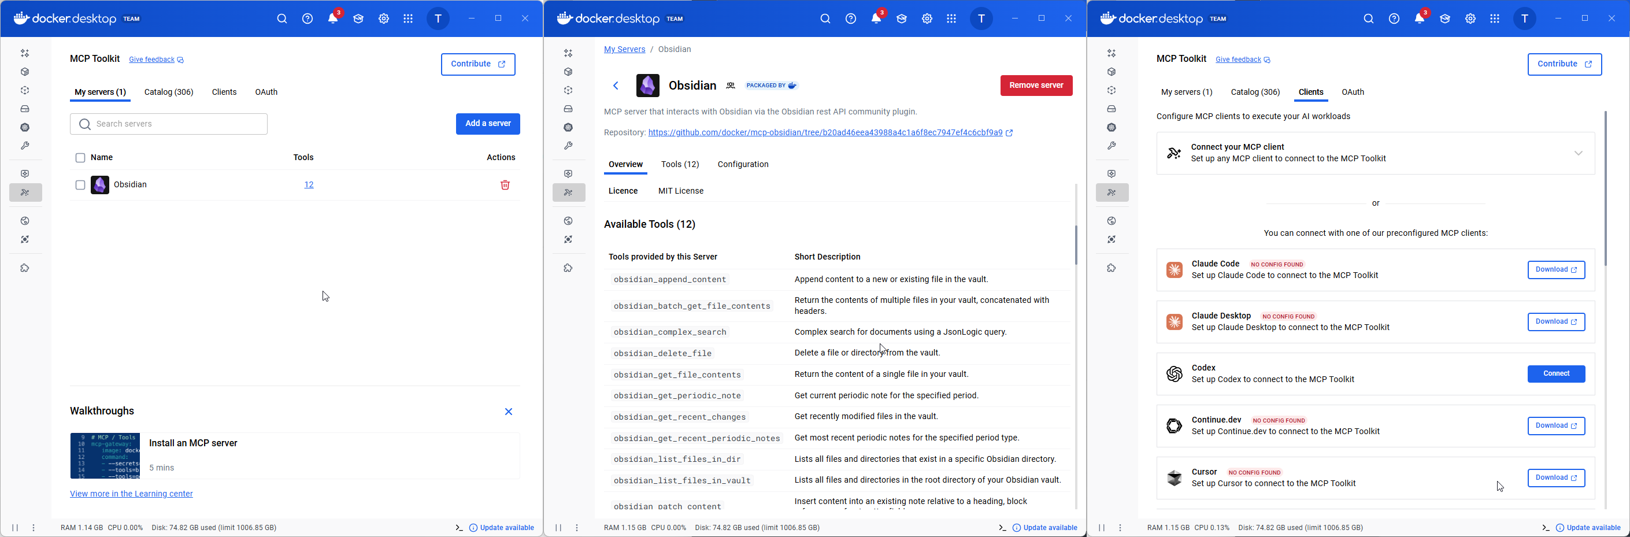The image size is (1630, 537).
Task: Open the search magnifier in the title bar
Action: pos(282,18)
